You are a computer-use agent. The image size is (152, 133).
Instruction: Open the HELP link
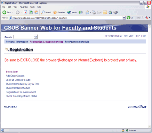click(137, 36)
